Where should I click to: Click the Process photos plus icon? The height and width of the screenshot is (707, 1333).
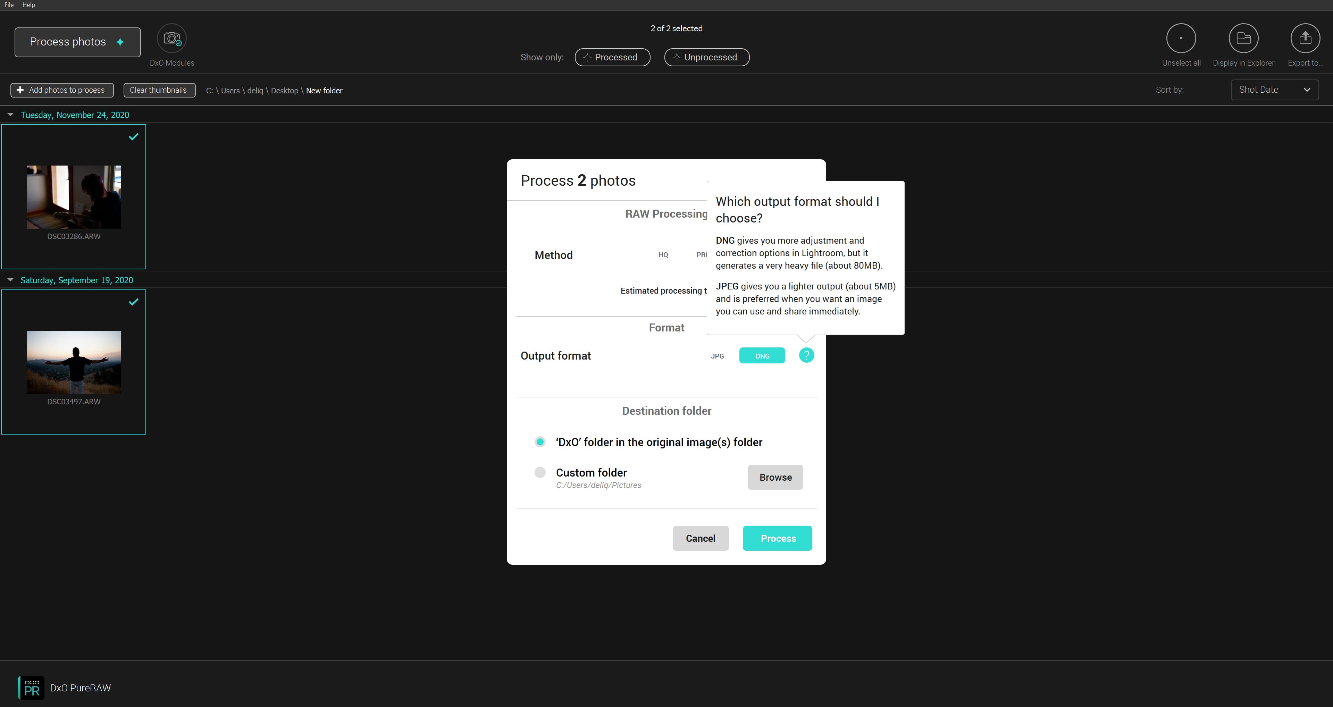[x=121, y=41]
